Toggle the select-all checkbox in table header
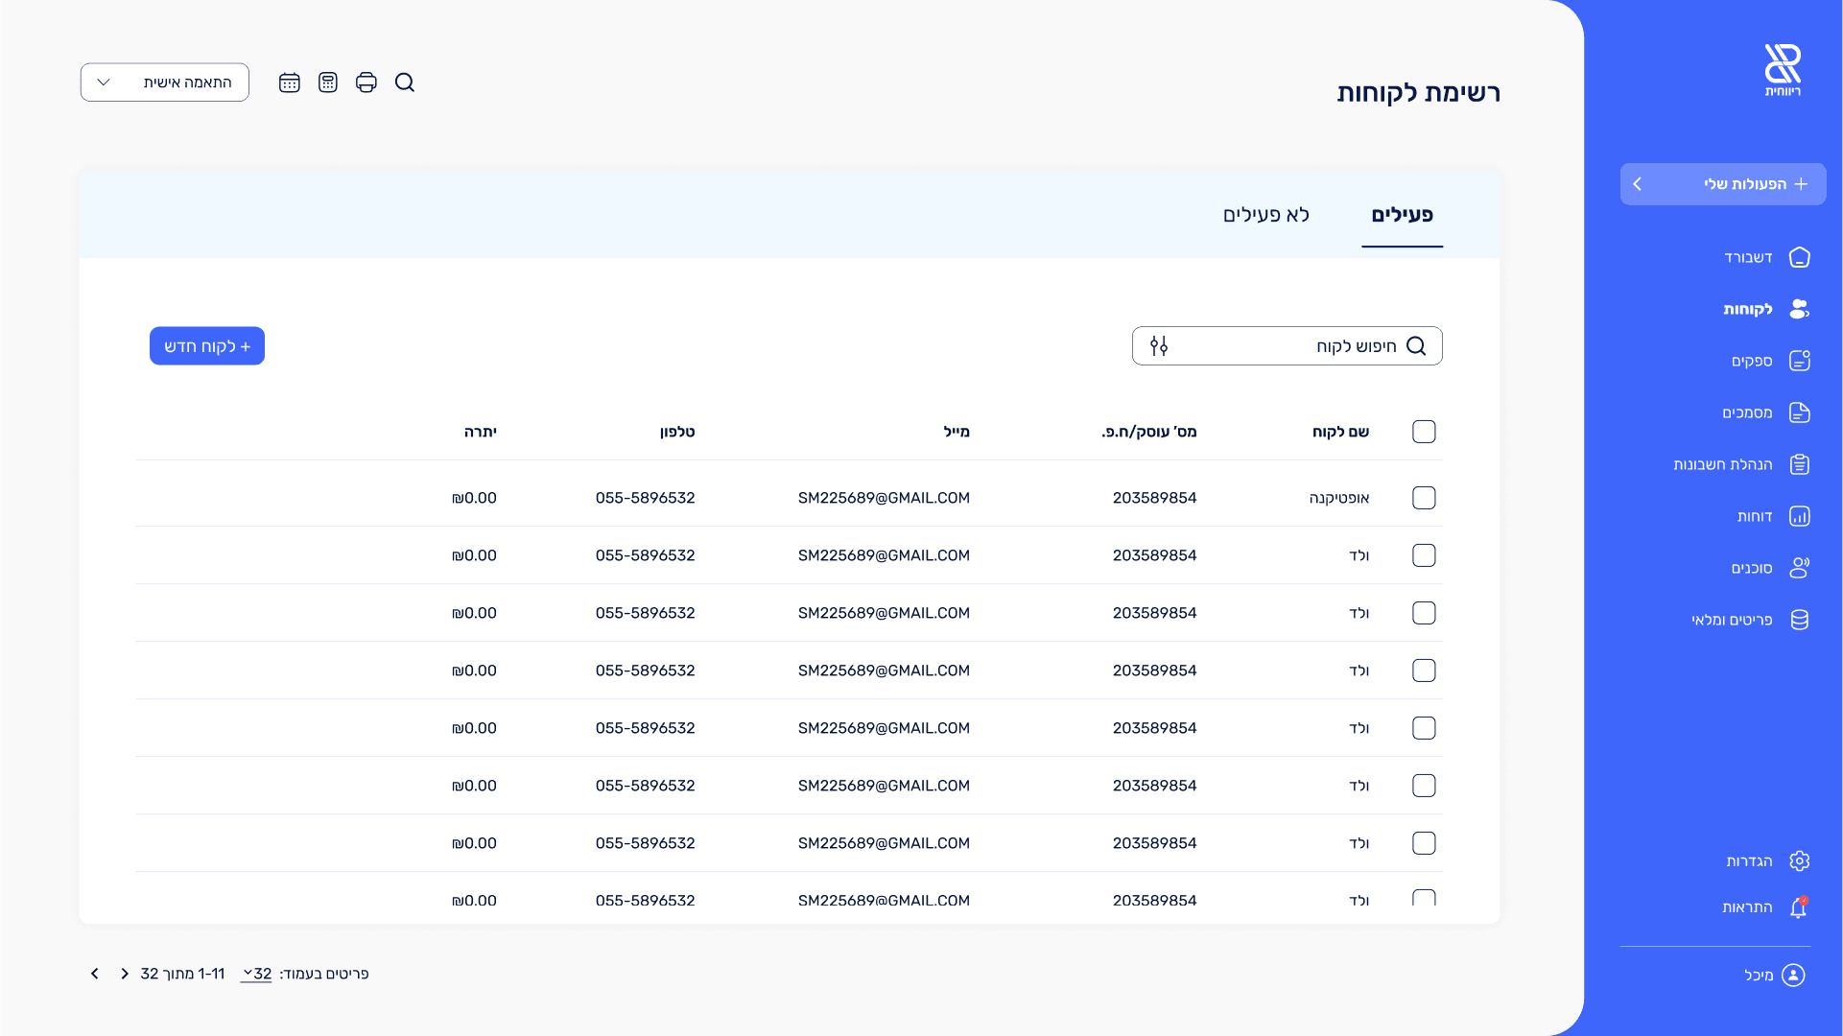The height and width of the screenshot is (1036, 1843). point(1424,432)
